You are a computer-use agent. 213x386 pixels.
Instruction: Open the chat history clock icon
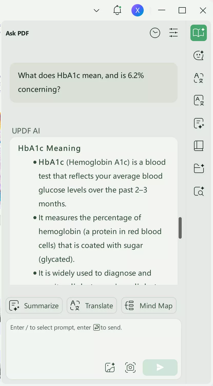coord(155,33)
